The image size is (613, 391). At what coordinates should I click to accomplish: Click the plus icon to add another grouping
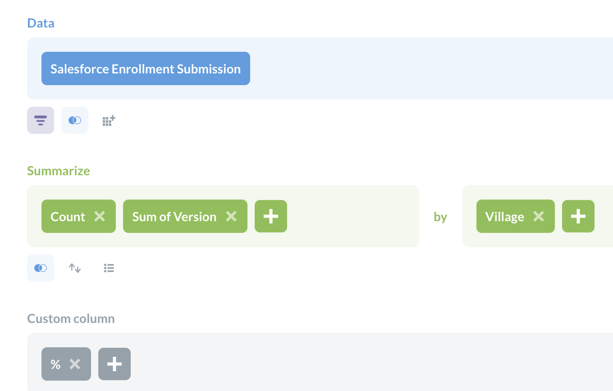pos(578,216)
